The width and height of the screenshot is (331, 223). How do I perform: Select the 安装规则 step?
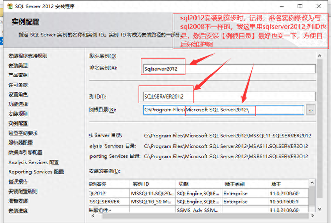pos(18,114)
